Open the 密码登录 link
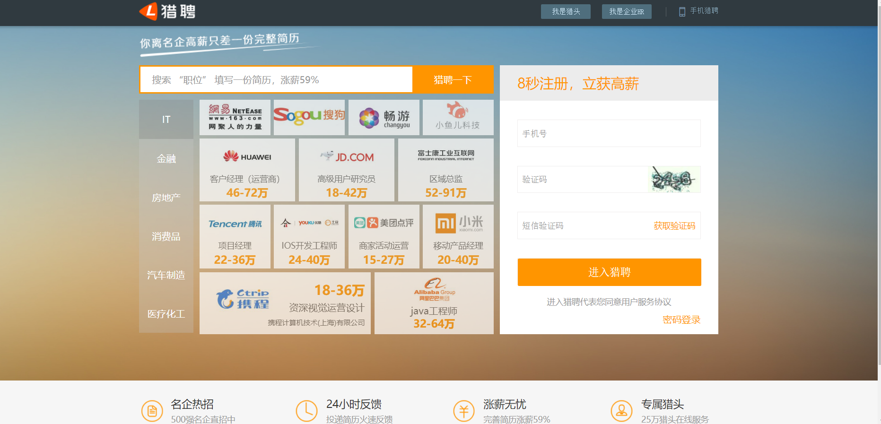The height and width of the screenshot is (424, 881). [681, 320]
